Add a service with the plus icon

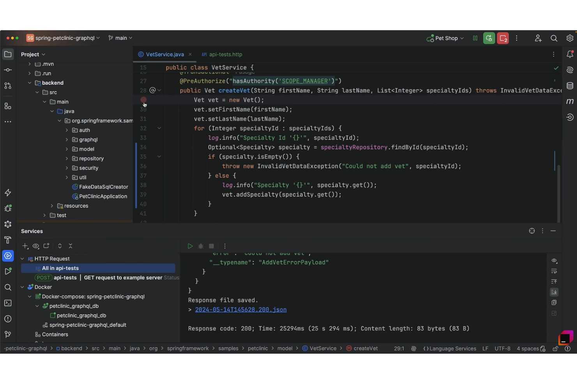click(x=25, y=246)
